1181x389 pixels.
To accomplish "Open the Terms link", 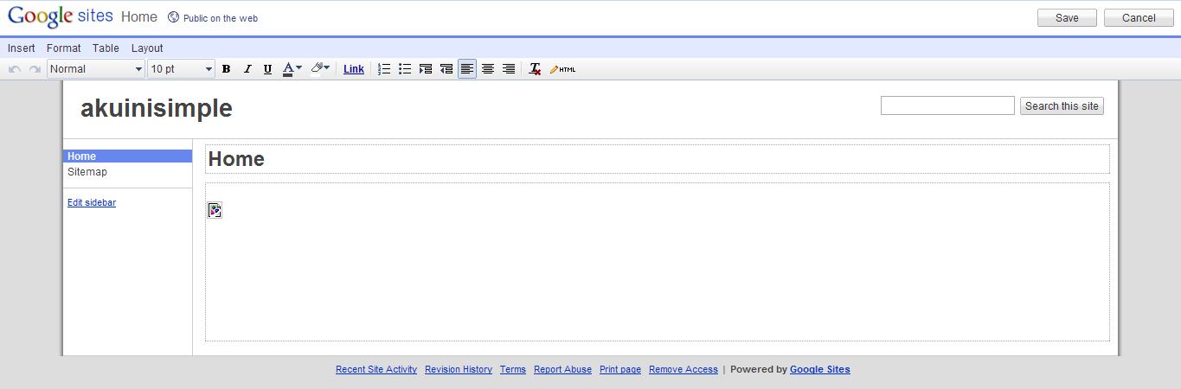I will 513,369.
